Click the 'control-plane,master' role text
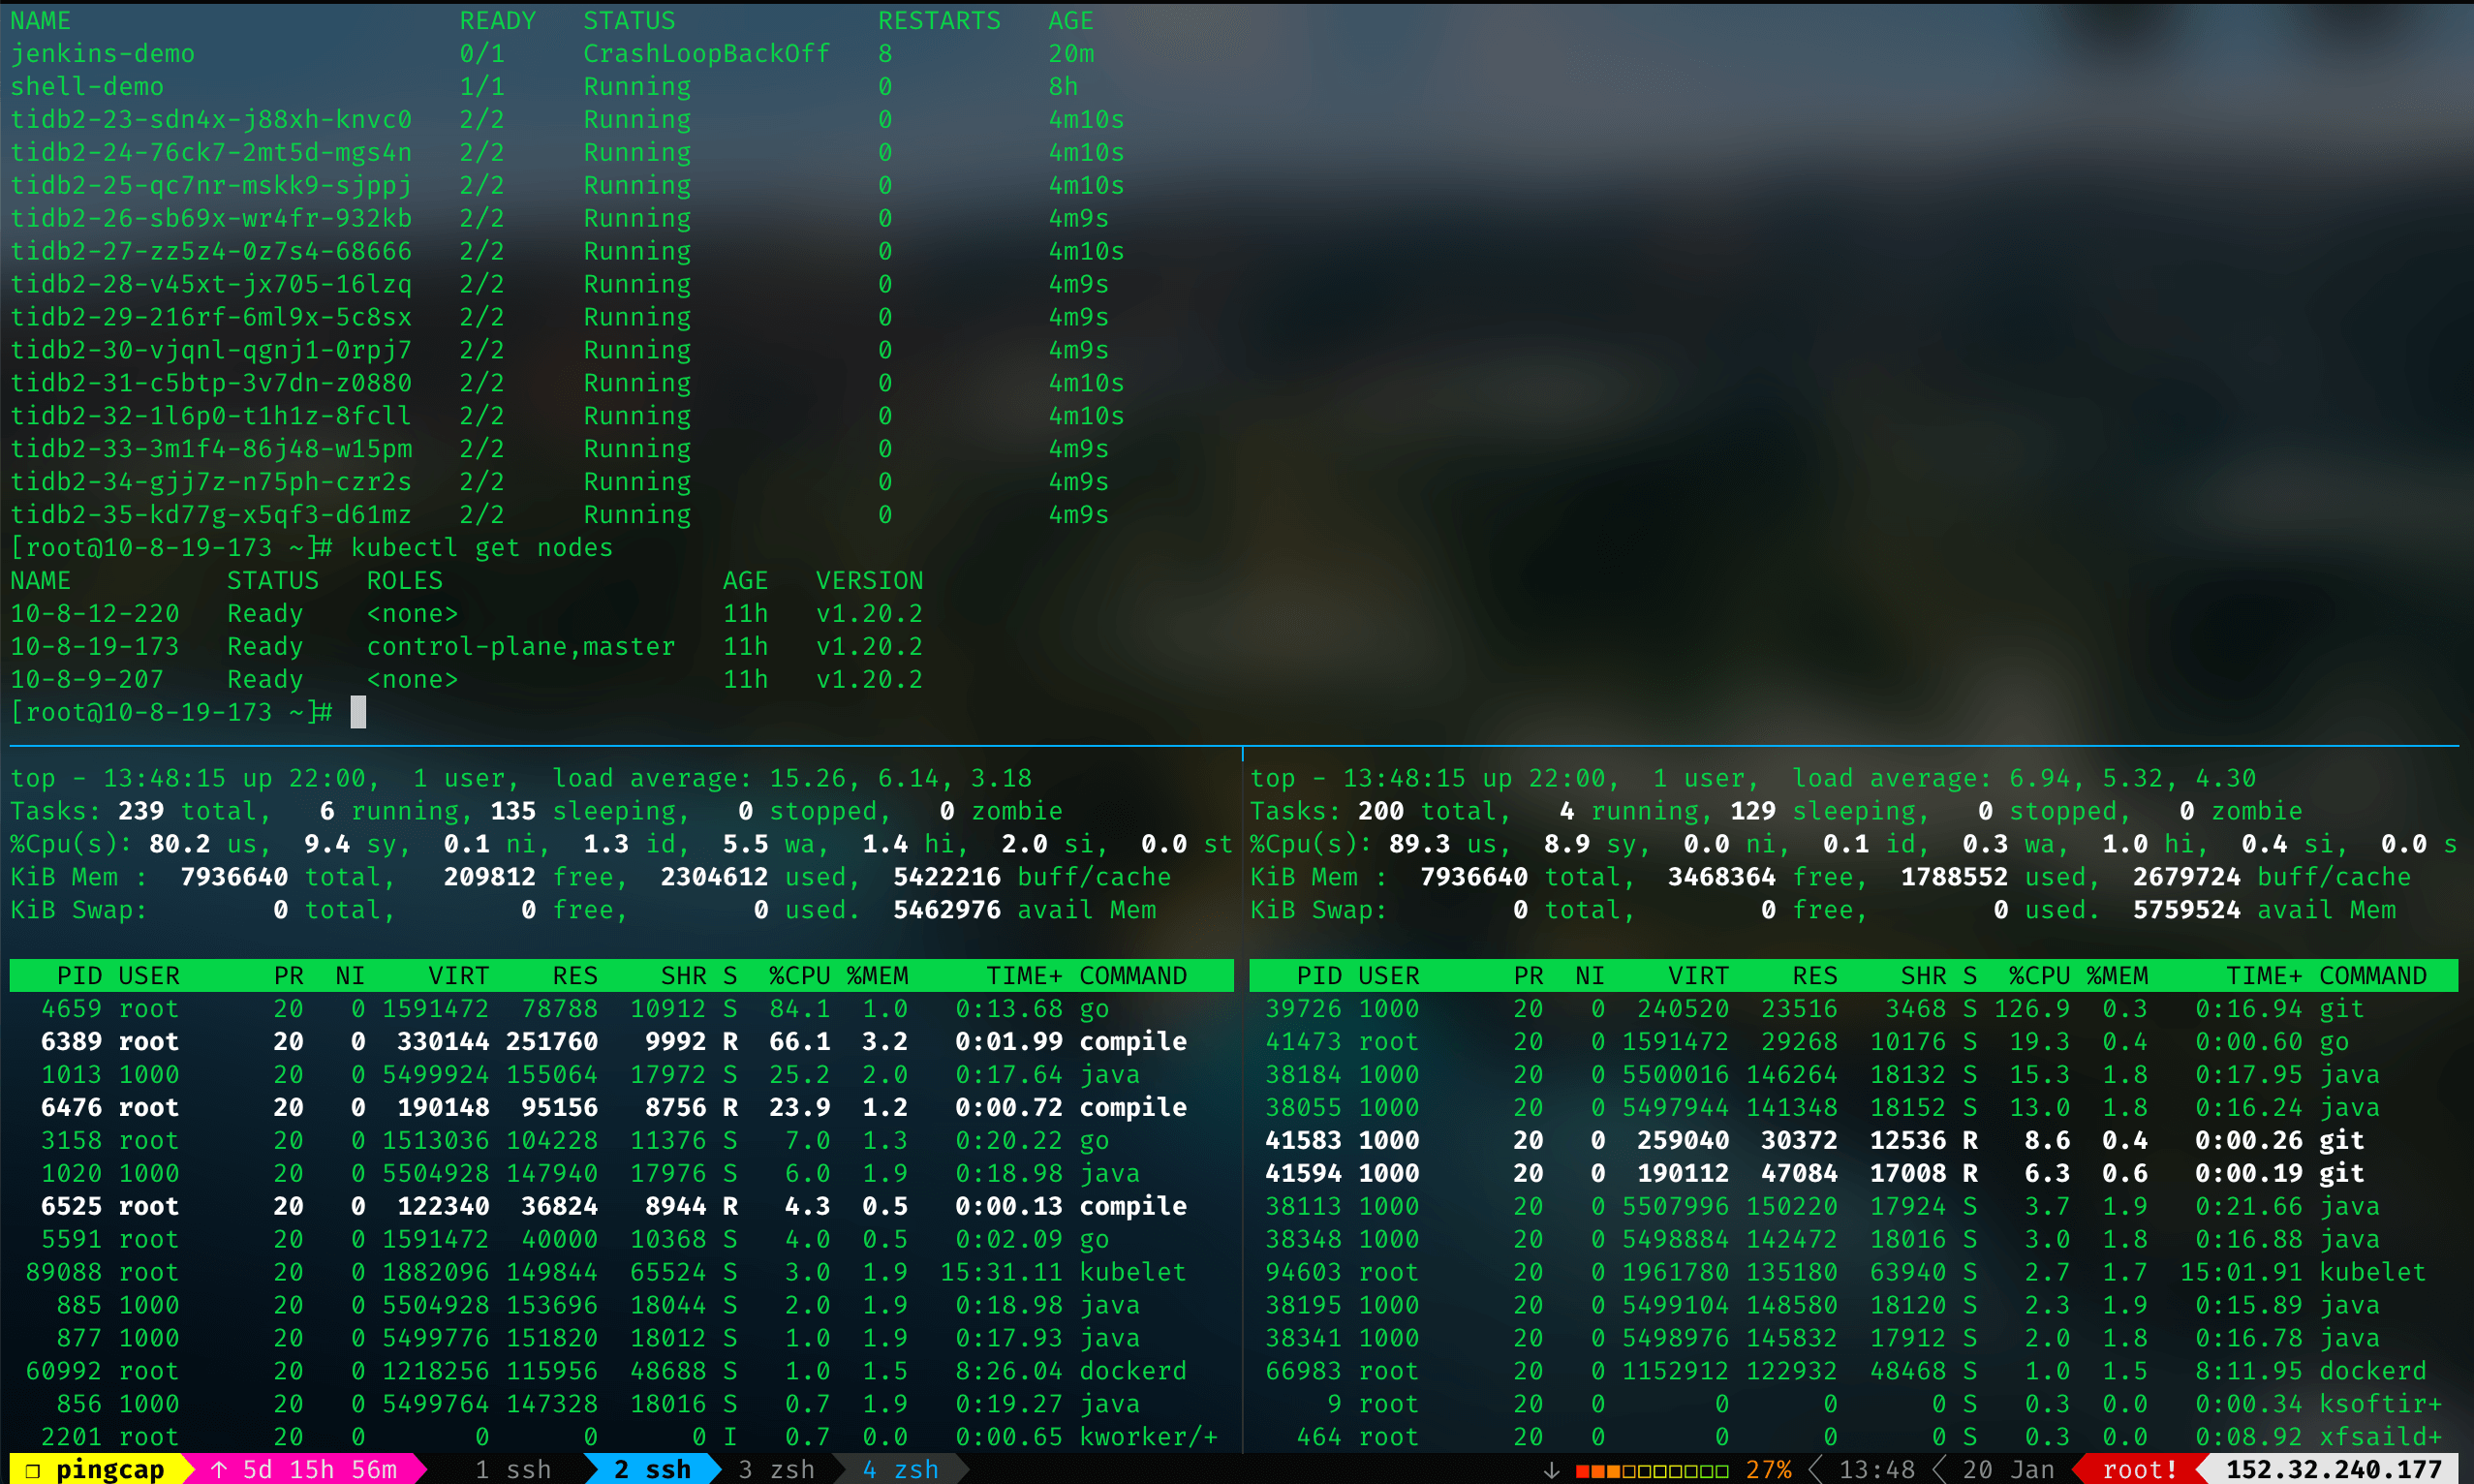The width and height of the screenshot is (2474, 1484). click(521, 646)
